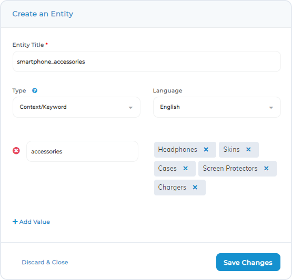Delete the Cases synonym chip
Viewport: 292px width, 280px height.
pyautogui.click(x=185, y=168)
